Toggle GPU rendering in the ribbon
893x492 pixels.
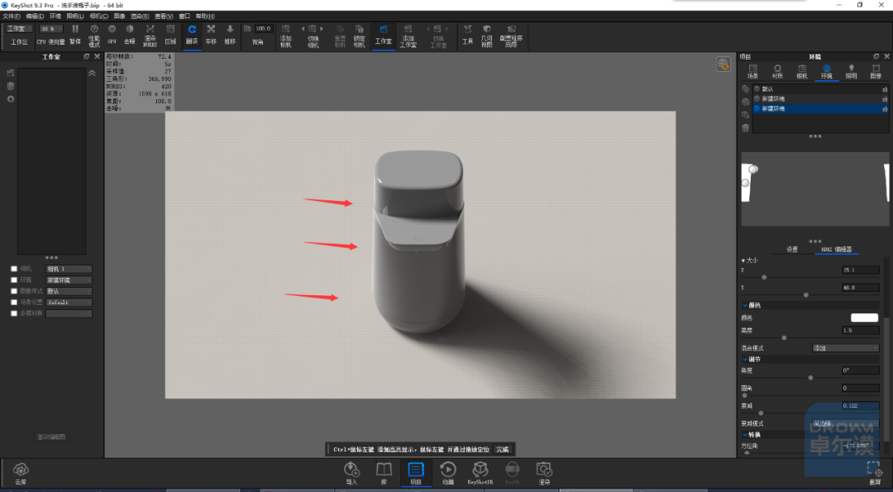(x=112, y=35)
